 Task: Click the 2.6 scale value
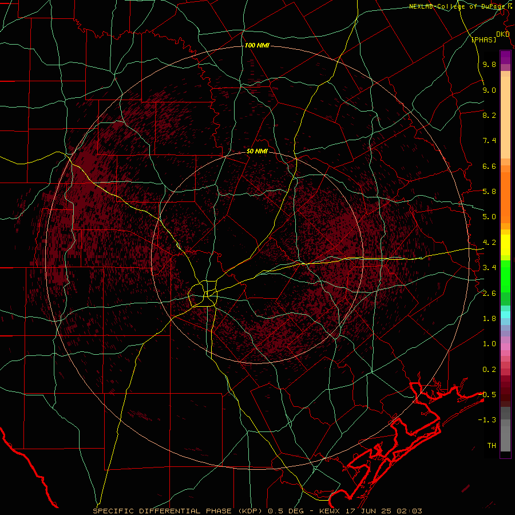point(489,294)
